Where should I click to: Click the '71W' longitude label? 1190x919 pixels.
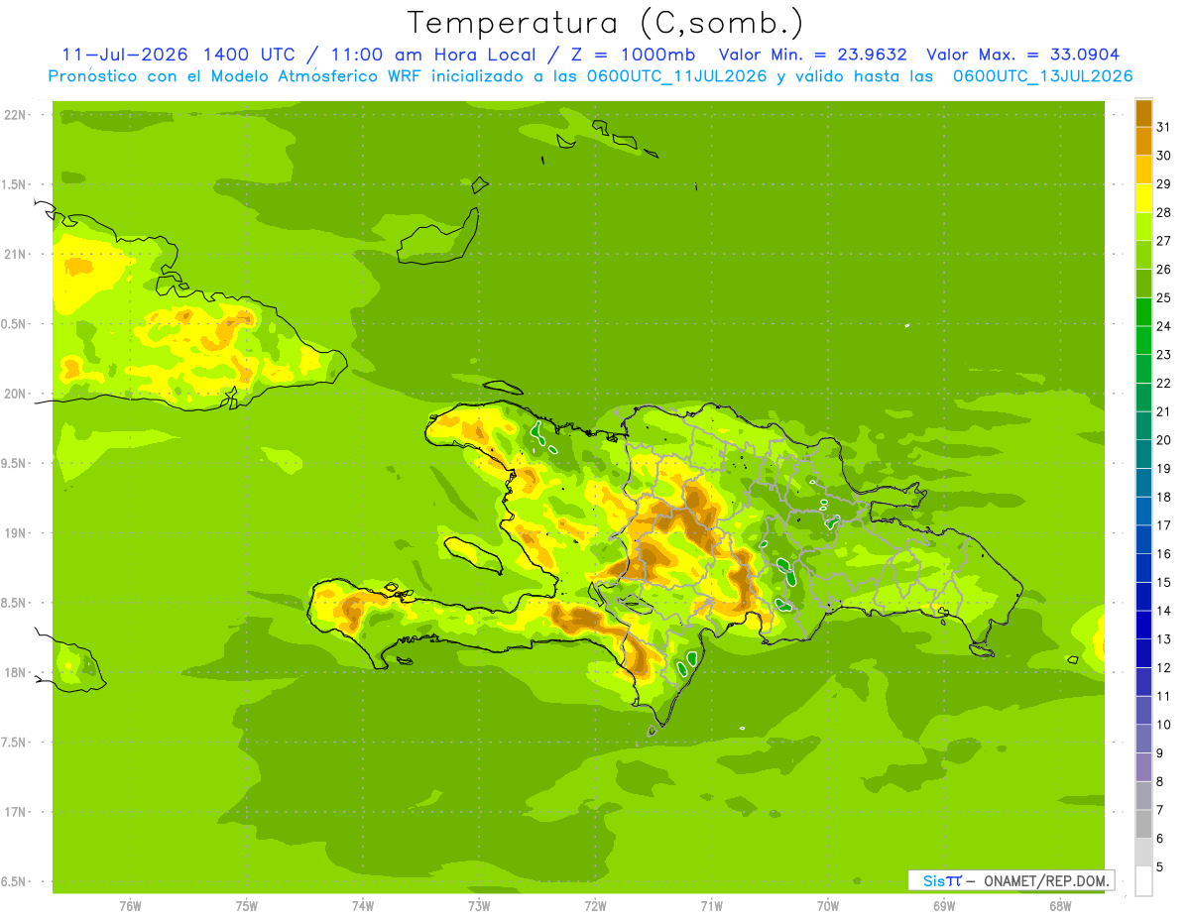[711, 906]
